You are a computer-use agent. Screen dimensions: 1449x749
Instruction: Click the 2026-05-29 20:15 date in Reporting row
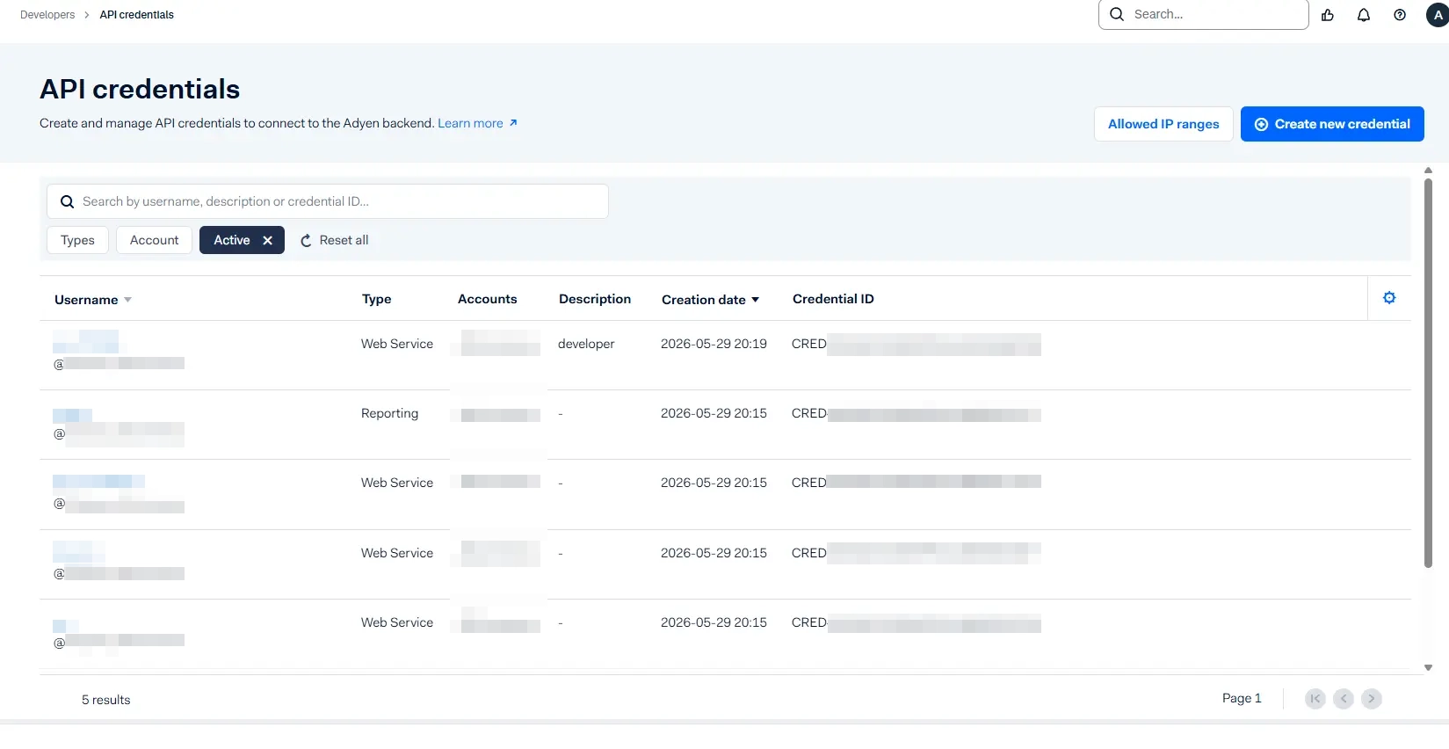(x=714, y=413)
